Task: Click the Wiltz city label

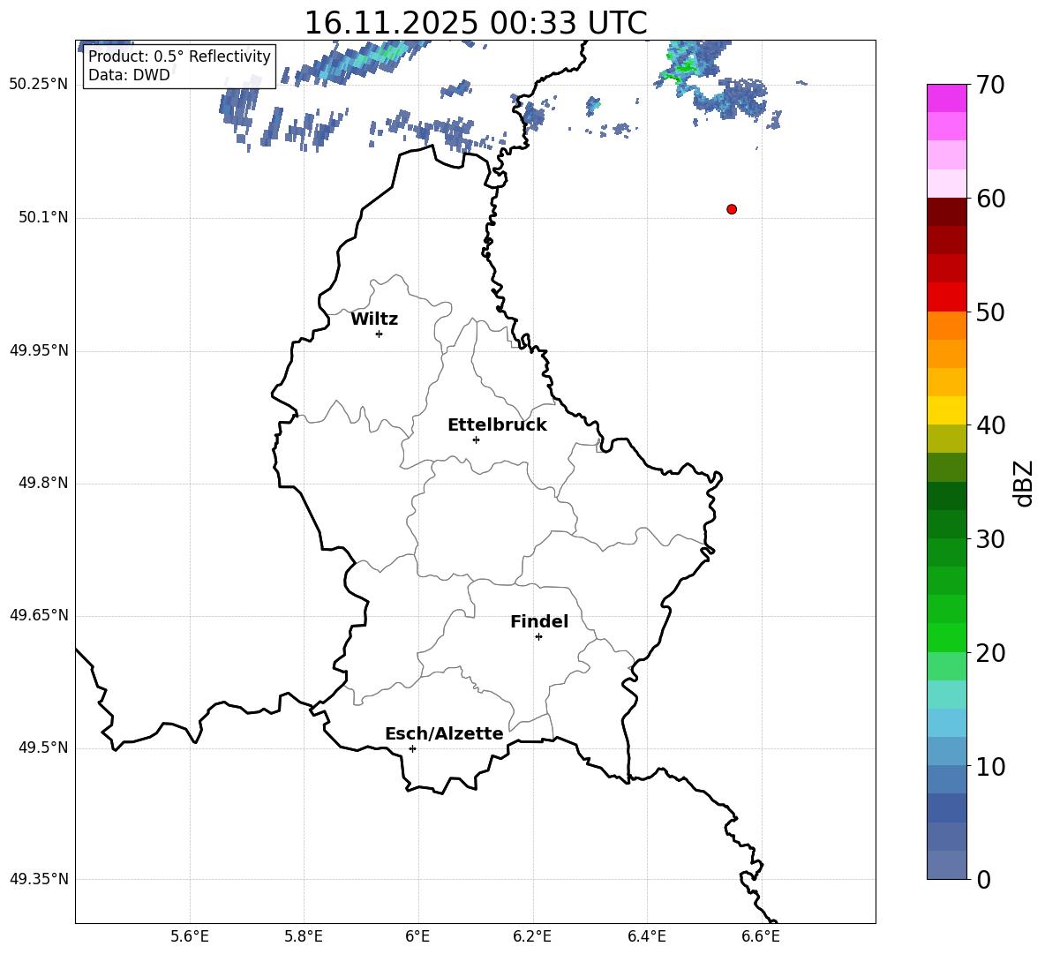Action: [x=374, y=319]
